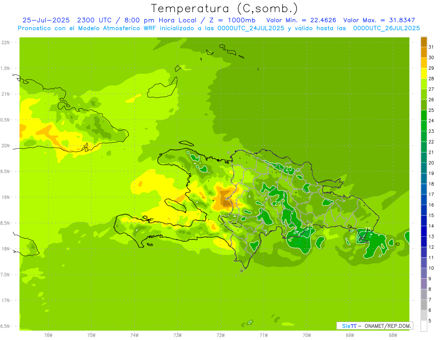The width and height of the screenshot is (441, 340).
Task: Click the "Valor Max. = 31.8347" value
Action: pos(379,20)
